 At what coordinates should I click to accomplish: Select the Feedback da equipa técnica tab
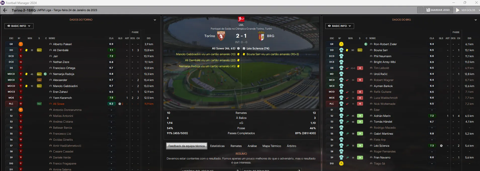[x=187, y=146]
